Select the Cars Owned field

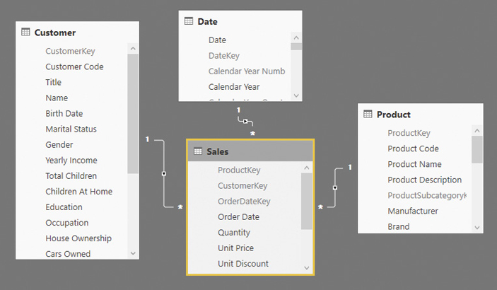[x=68, y=254]
